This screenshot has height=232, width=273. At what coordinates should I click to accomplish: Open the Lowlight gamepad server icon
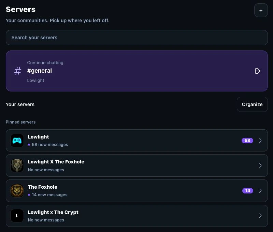tap(17, 141)
